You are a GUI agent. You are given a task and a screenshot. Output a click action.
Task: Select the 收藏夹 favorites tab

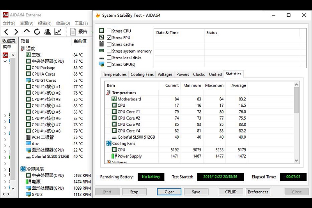(x=9, y=41)
